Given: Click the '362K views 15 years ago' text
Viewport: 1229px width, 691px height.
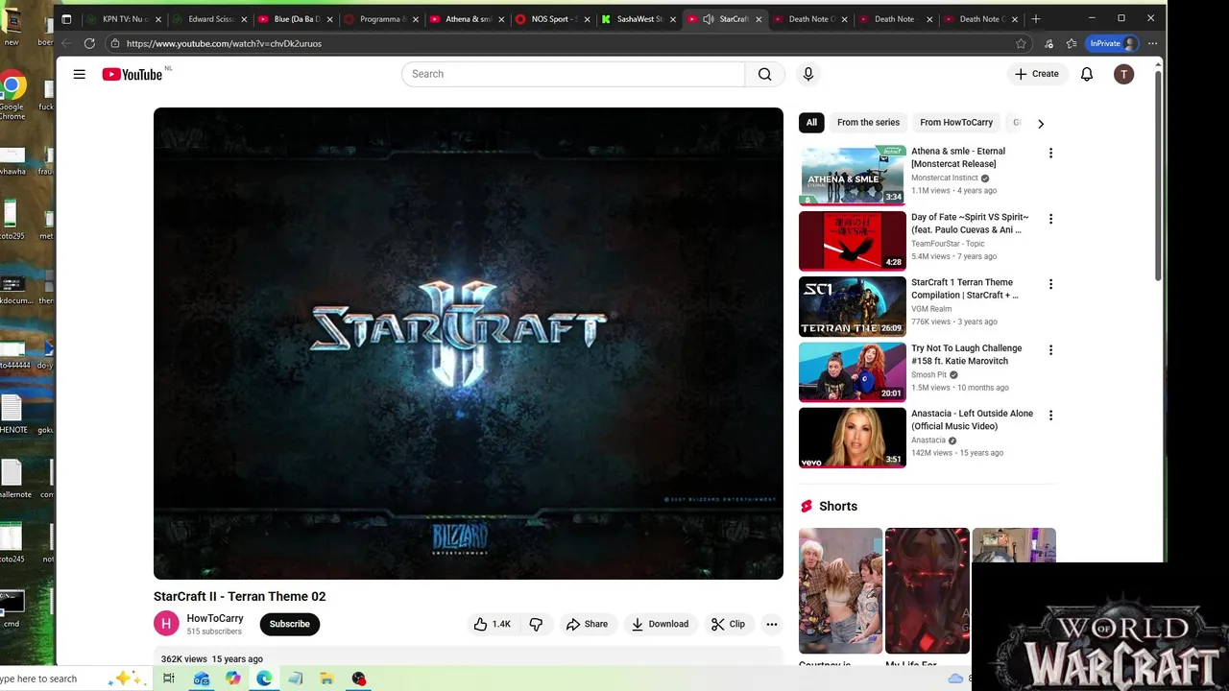Looking at the screenshot, I should tap(212, 659).
